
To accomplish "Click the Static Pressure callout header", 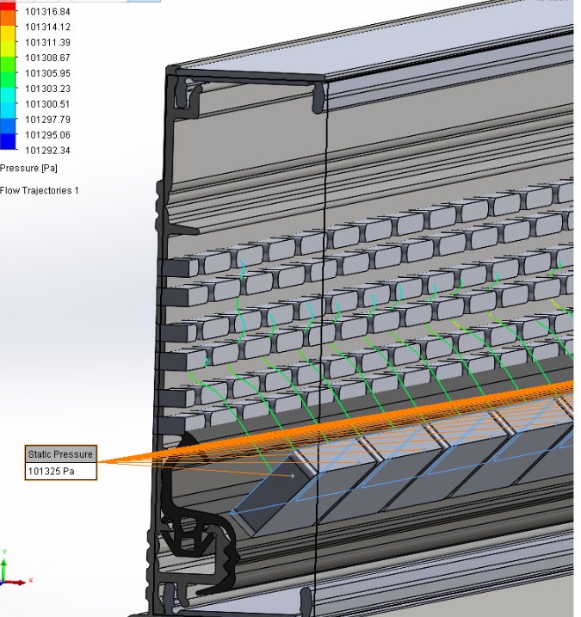I will tap(60, 454).
